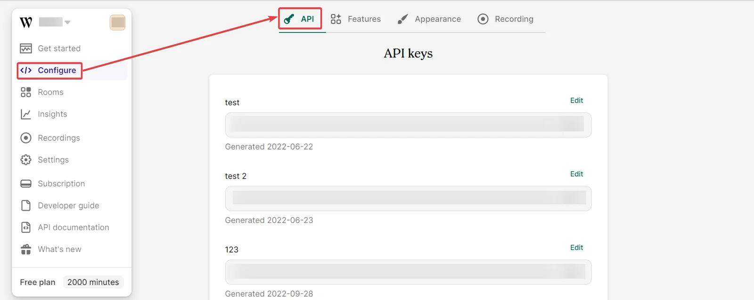Image resolution: width=754 pixels, height=300 pixels.
Task: Edit the 'test' API key
Action: 576,100
